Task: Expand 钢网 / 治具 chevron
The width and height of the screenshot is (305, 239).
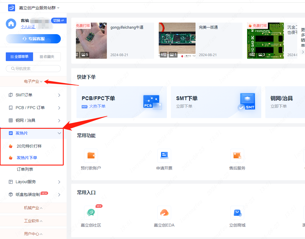Action: tap(59, 121)
